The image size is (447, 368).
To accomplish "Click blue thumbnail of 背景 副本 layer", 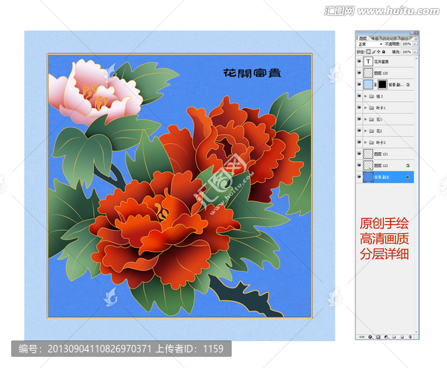I will [x=368, y=177].
